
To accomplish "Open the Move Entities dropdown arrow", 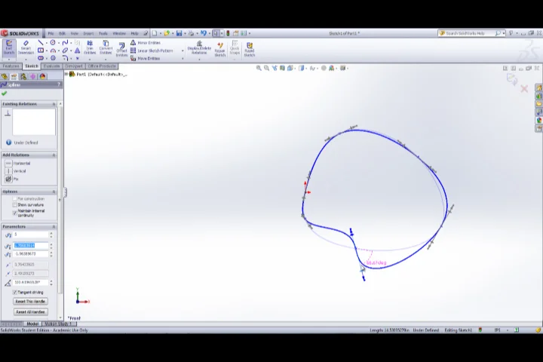I will 183,59.
